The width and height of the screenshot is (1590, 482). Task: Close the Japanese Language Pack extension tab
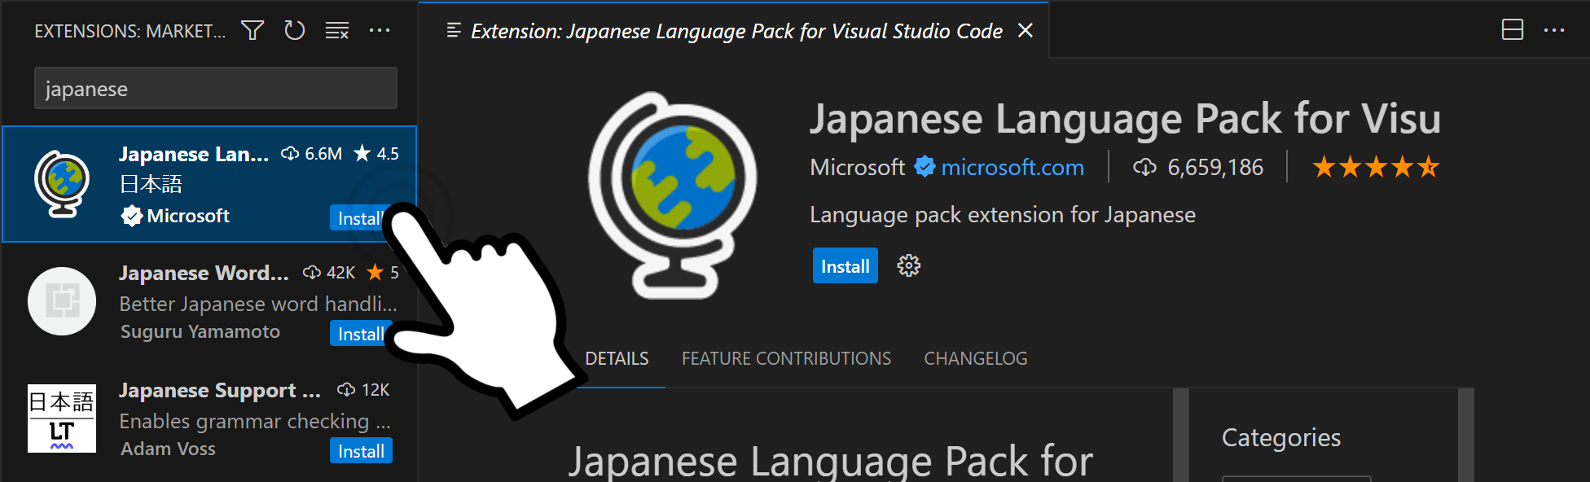(1026, 31)
